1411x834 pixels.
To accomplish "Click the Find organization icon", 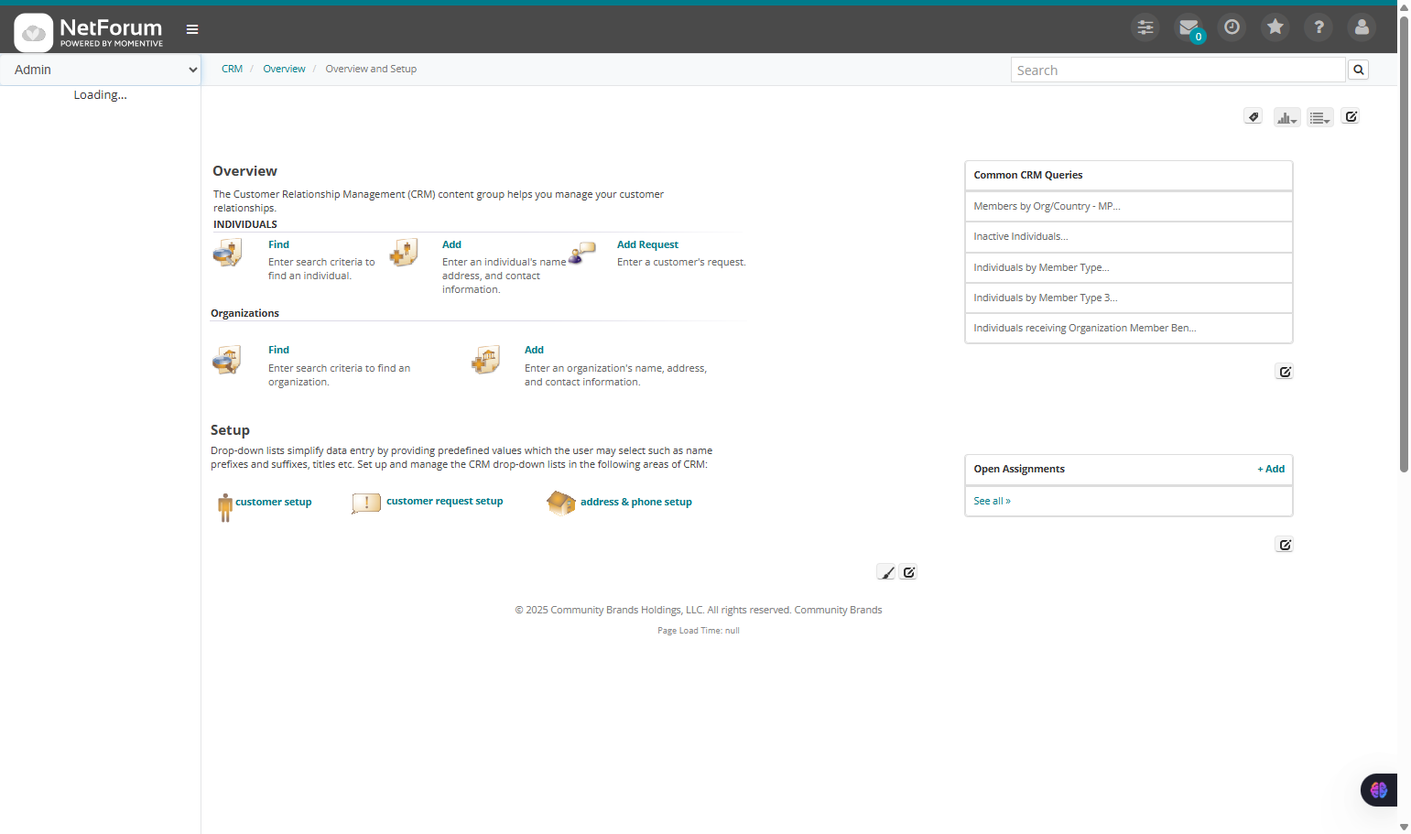I will pyautogui.click(x=227, y=360).
